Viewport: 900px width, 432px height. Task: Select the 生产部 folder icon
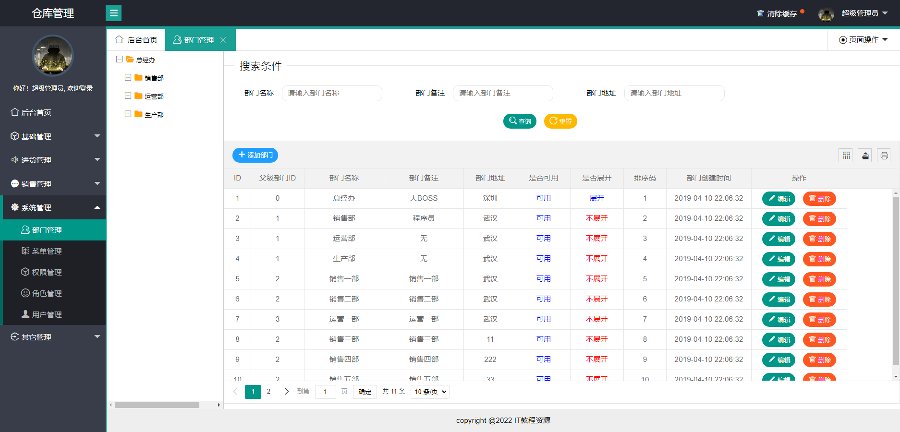click(x=138, y=114)
